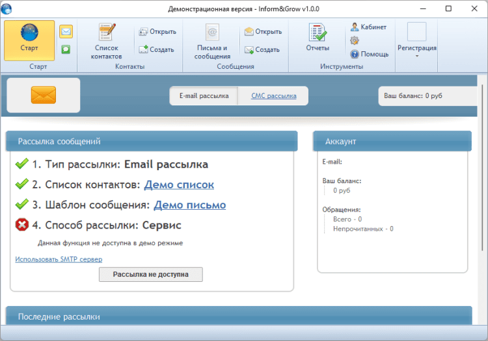This screenshot has height=341, width=488.
Task: Click Всего - 0 under Обращения
Action: [x=347, y=220]
